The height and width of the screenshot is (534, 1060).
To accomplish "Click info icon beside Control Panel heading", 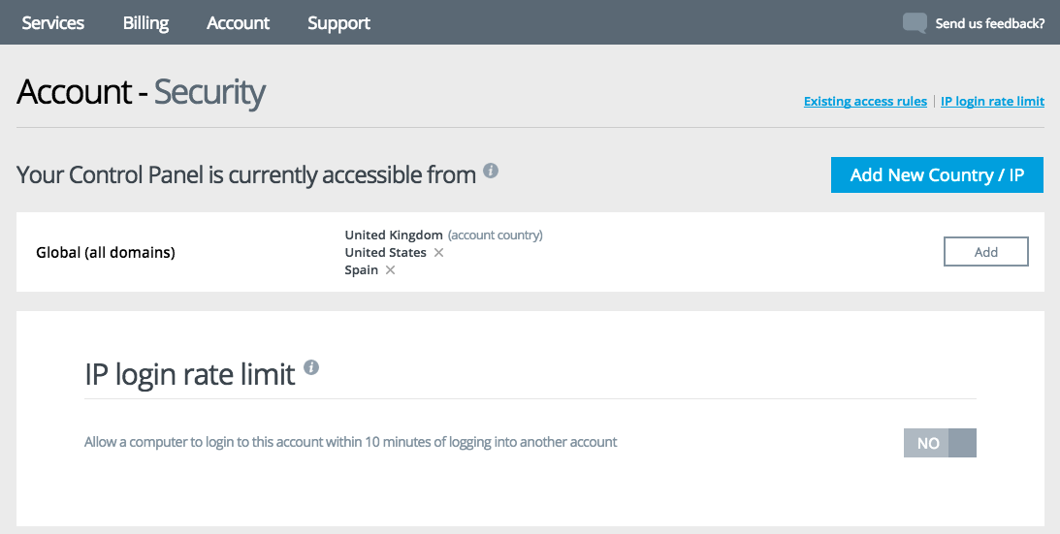I will click(x=491, y=172).
